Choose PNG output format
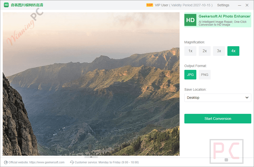Viewport: 254px width, 167px height. 204,75
